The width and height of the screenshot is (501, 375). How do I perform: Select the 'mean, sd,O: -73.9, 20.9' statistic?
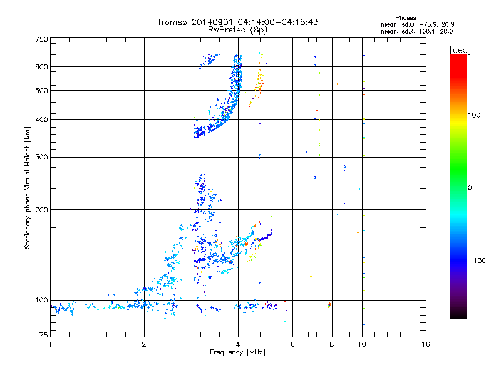pyautogui.click(x=417, y=24)
